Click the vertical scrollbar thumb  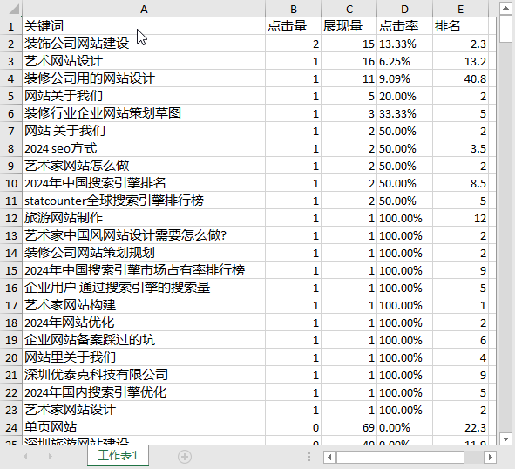[x=505, y=29]
